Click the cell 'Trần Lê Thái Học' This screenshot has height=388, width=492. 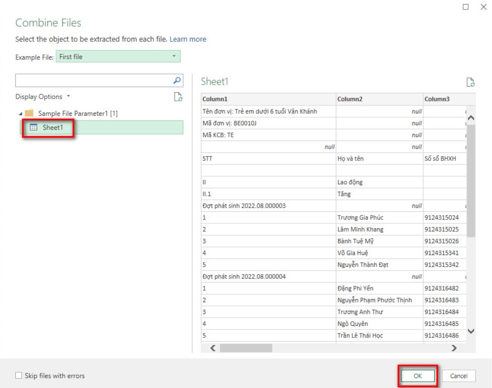(x=379, y=335)
